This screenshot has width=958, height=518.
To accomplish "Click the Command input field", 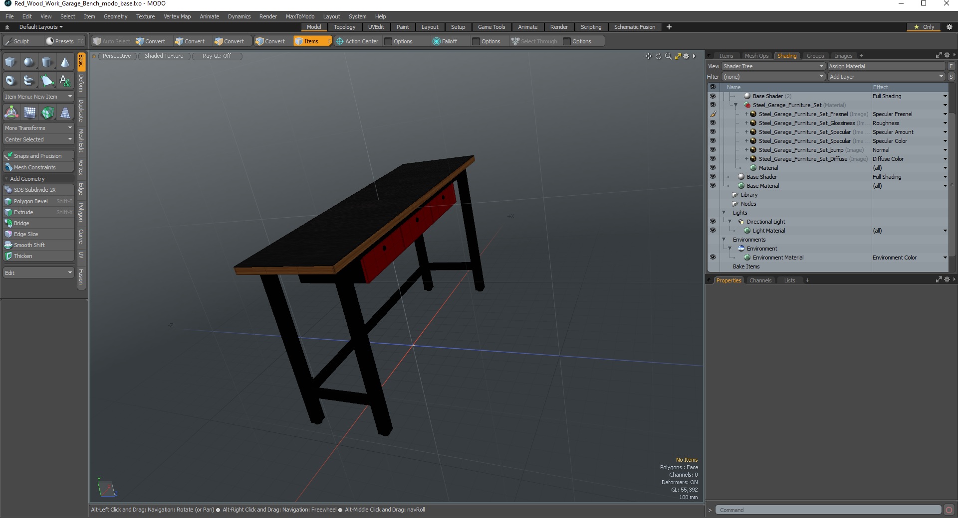I will [828, 510].
